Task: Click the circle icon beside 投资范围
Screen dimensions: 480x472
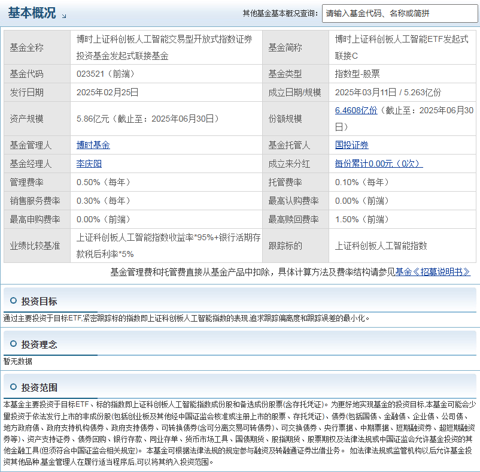Action: (14, 387)
